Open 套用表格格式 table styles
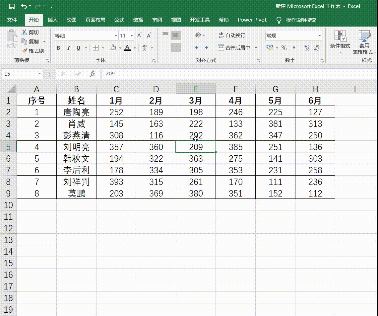 click(x=364, y=42)
